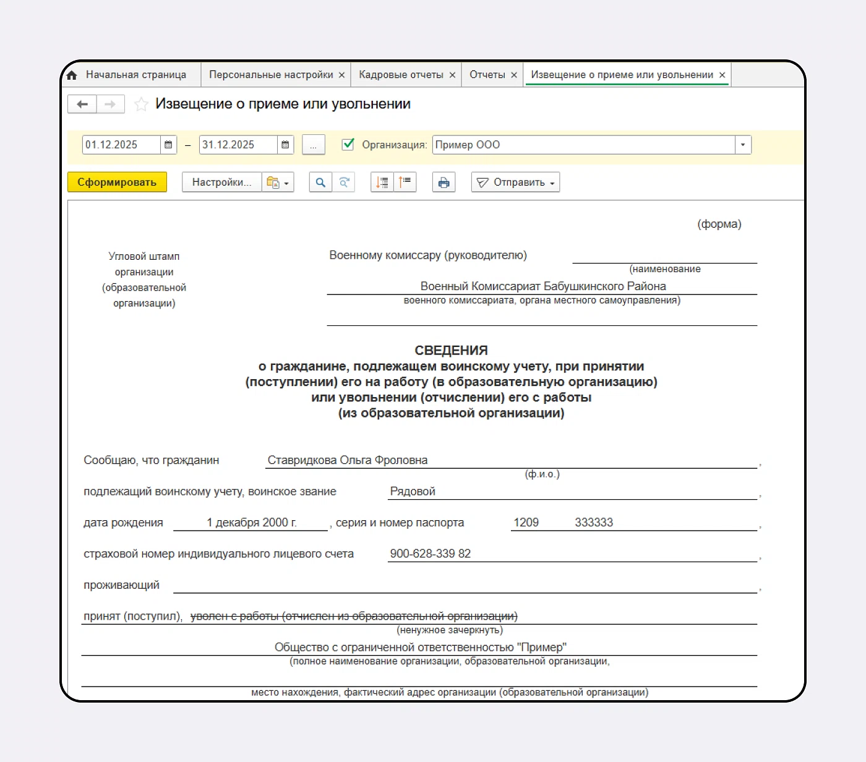Image resolution: width=866 pixels, height=762 pixels.
Task: Go back using the left arrow button
Action: tap(82, 105)
